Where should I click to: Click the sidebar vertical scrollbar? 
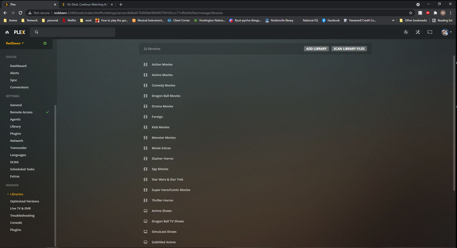(x=55, y=176)
